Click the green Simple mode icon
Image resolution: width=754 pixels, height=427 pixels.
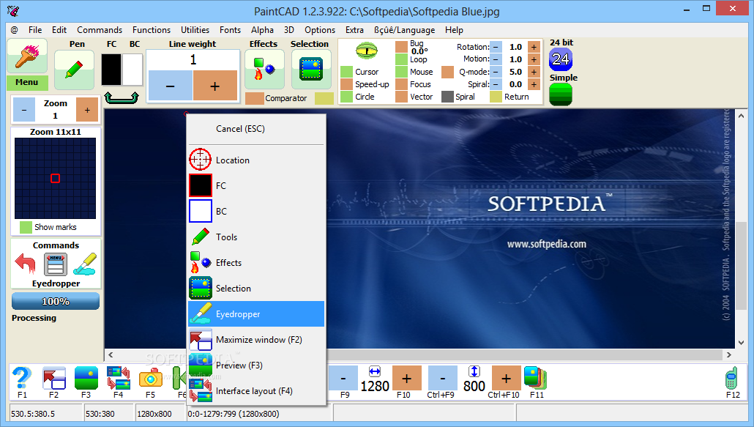561,94
